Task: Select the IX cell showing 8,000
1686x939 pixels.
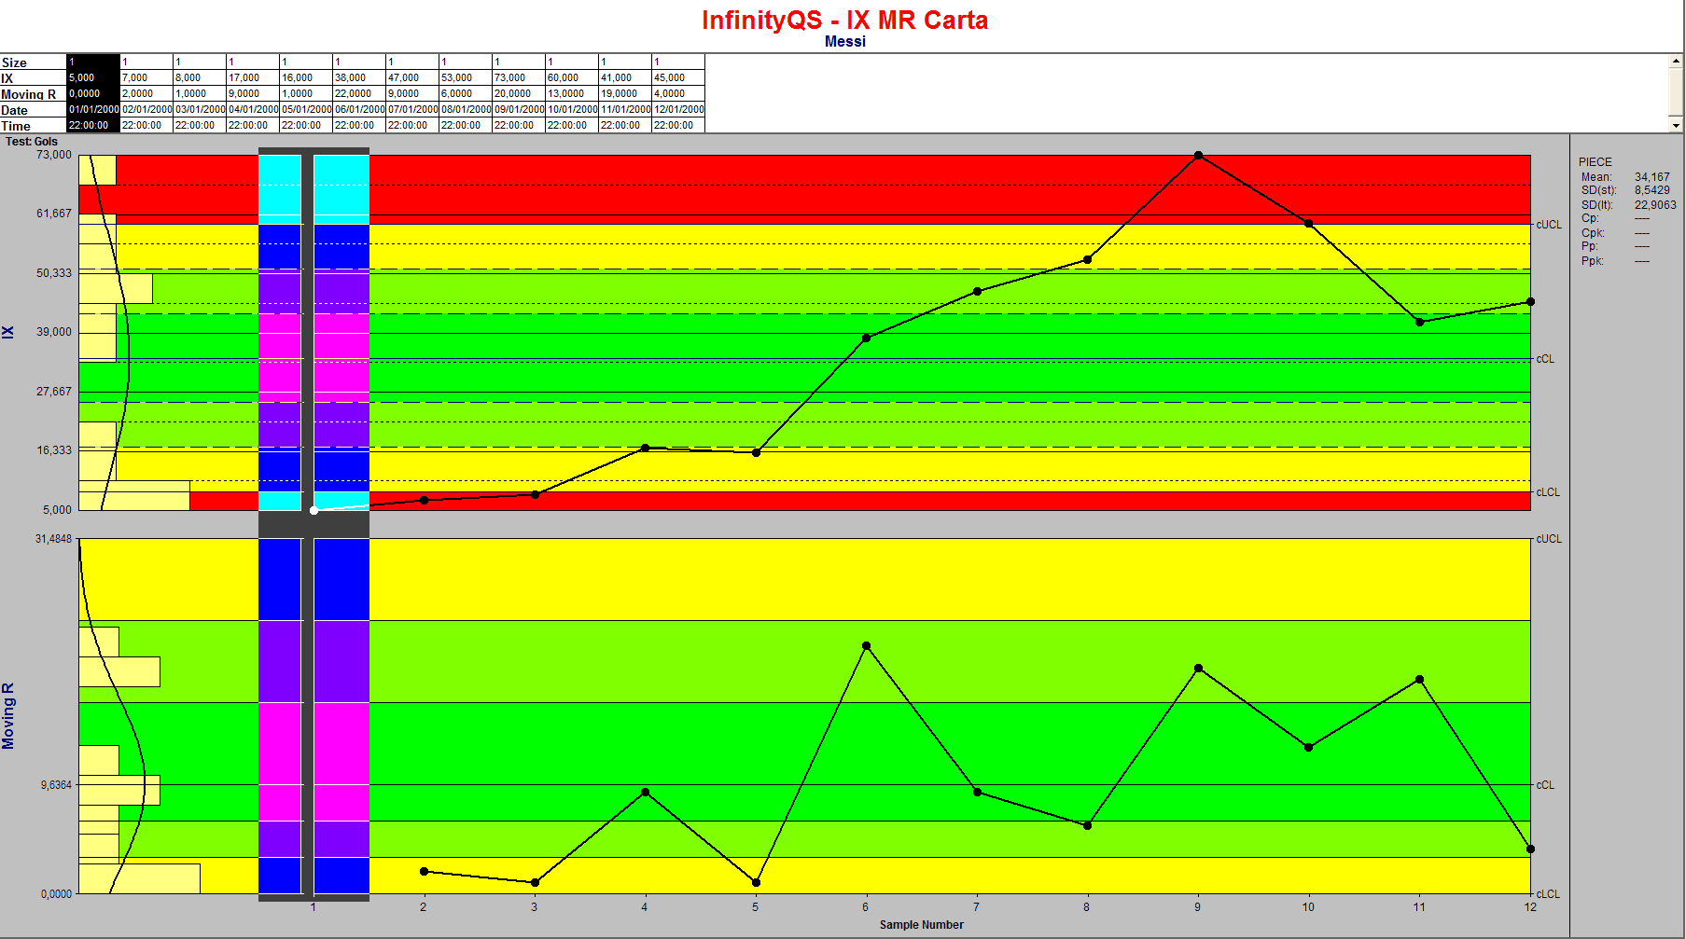Action: (x=200, y=77)
